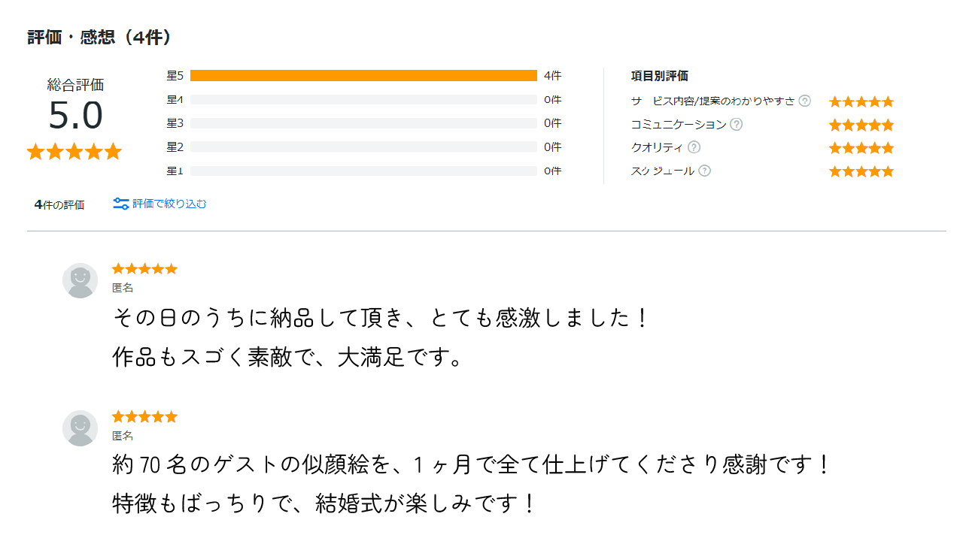Select the 4件の評価 tab
Image resolution: width=963 pixels, height=541 pixels.
tap(58, 204)
